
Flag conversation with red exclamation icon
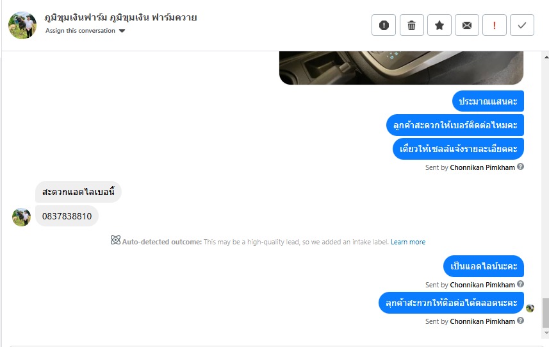point(495,25)
